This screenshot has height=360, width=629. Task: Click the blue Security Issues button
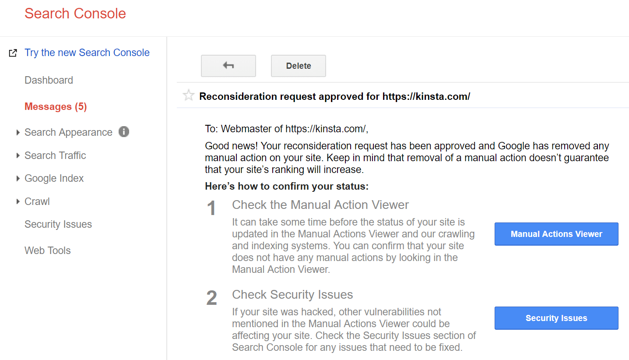click(x=556, y=318)
